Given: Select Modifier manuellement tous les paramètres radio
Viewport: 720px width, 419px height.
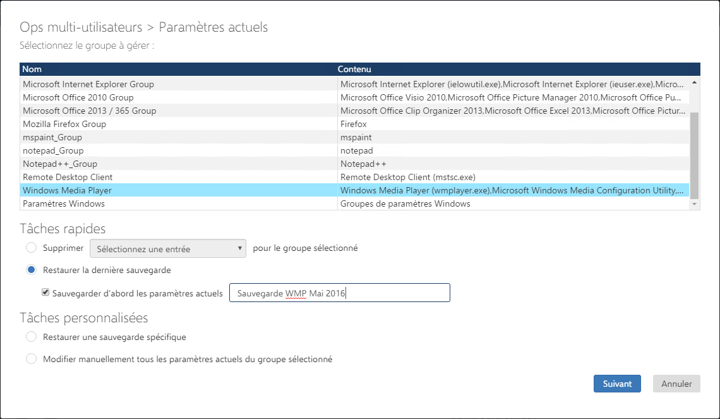Looking at the screenshot, I should (31, 359).
